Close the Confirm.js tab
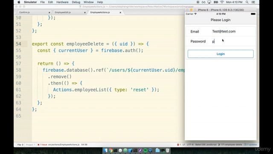The image size is (273, 154). click(49, 12)
